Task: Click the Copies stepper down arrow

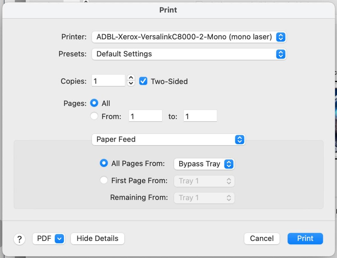Action: (131, 84)
